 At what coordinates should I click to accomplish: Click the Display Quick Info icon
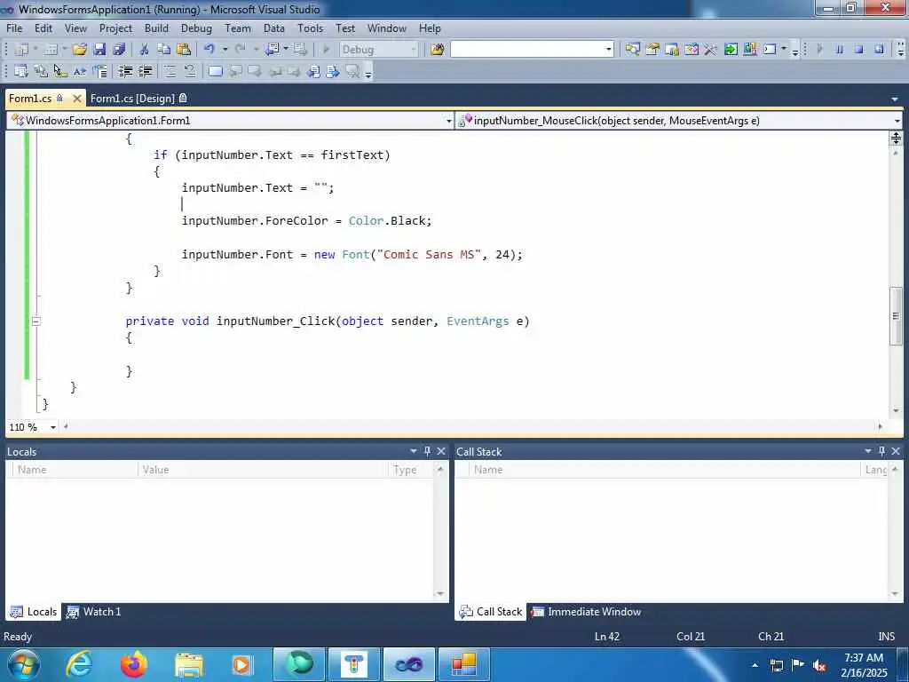pyautogui.click(x=60, y=71)
